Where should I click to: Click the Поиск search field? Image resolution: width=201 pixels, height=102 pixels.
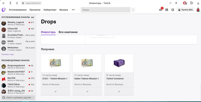[106, 10]
